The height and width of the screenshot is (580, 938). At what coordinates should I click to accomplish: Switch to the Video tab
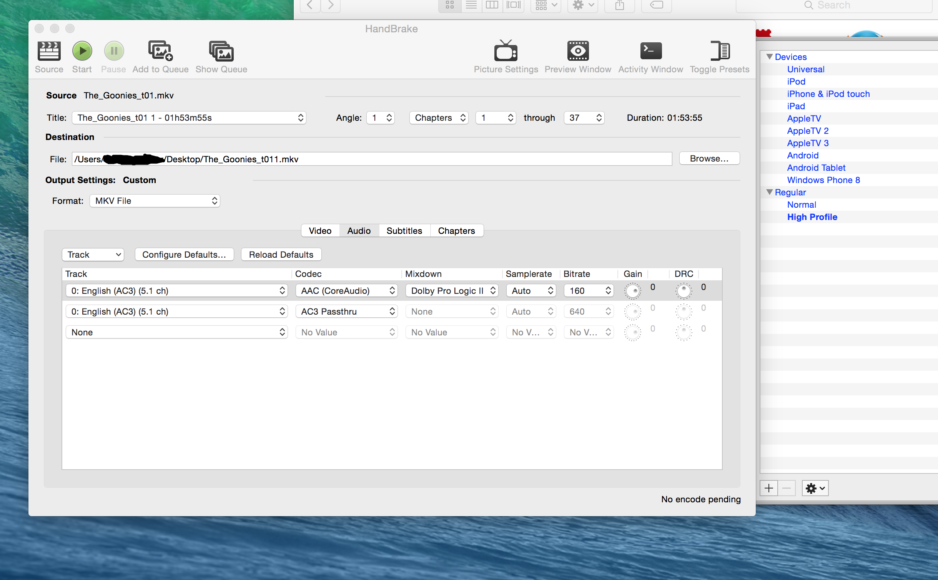[x=320, y=231]
